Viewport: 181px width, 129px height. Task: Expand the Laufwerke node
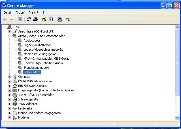click(x=9, y=108)
